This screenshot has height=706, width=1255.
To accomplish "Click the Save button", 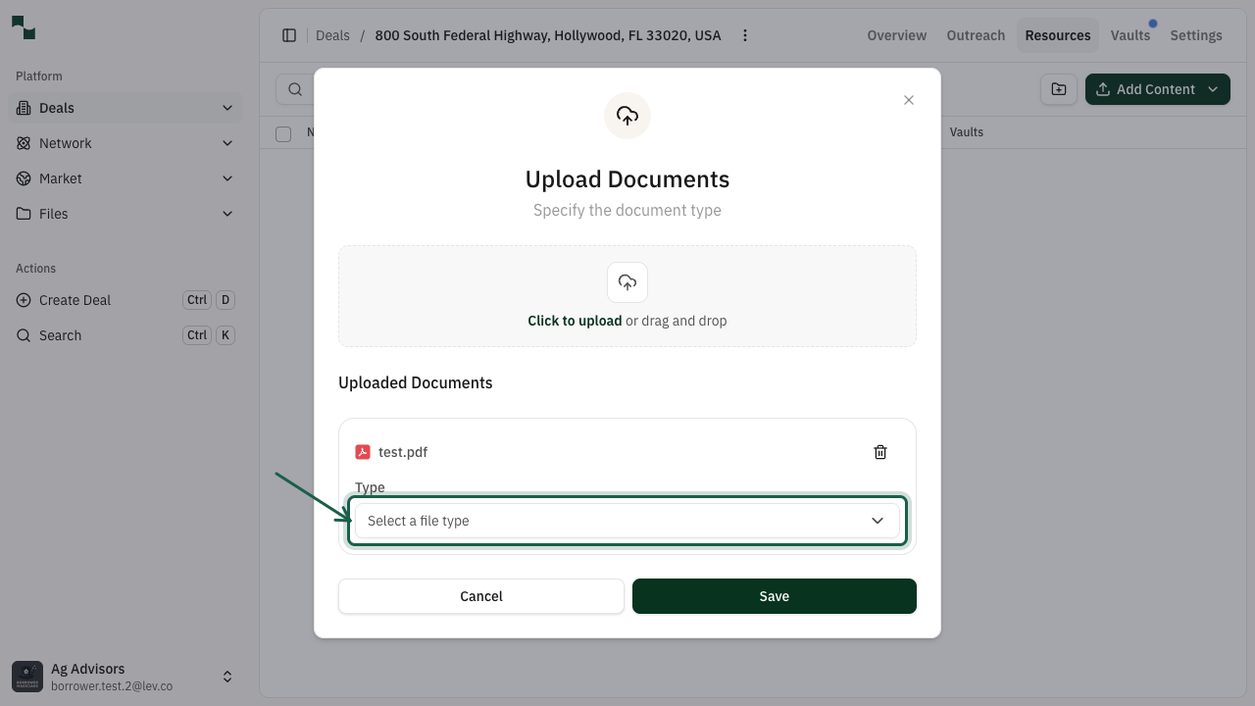I will [774, 596].
